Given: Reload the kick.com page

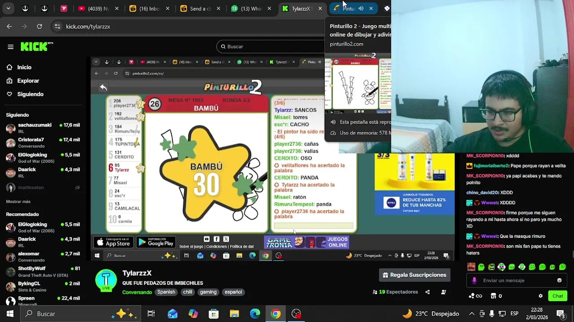Looking at the screenshot, I should [39, 26].
